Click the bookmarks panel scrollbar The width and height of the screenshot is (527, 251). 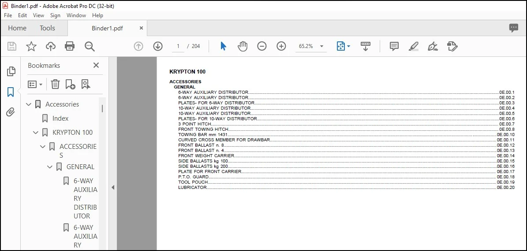tap(102, 108)
